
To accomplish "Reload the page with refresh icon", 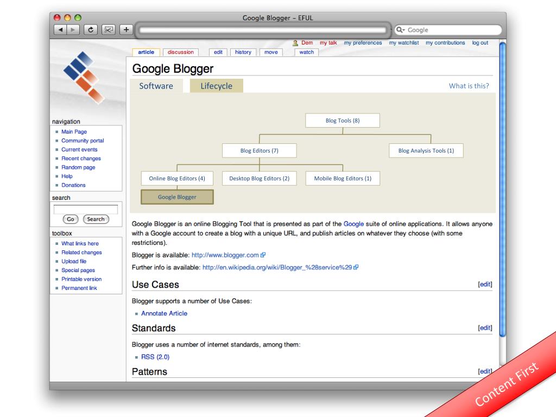I will (91, 30).
